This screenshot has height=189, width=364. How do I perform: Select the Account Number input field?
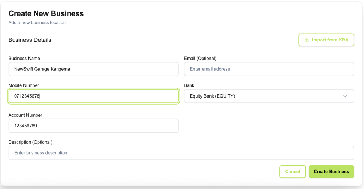click(93, 126)
